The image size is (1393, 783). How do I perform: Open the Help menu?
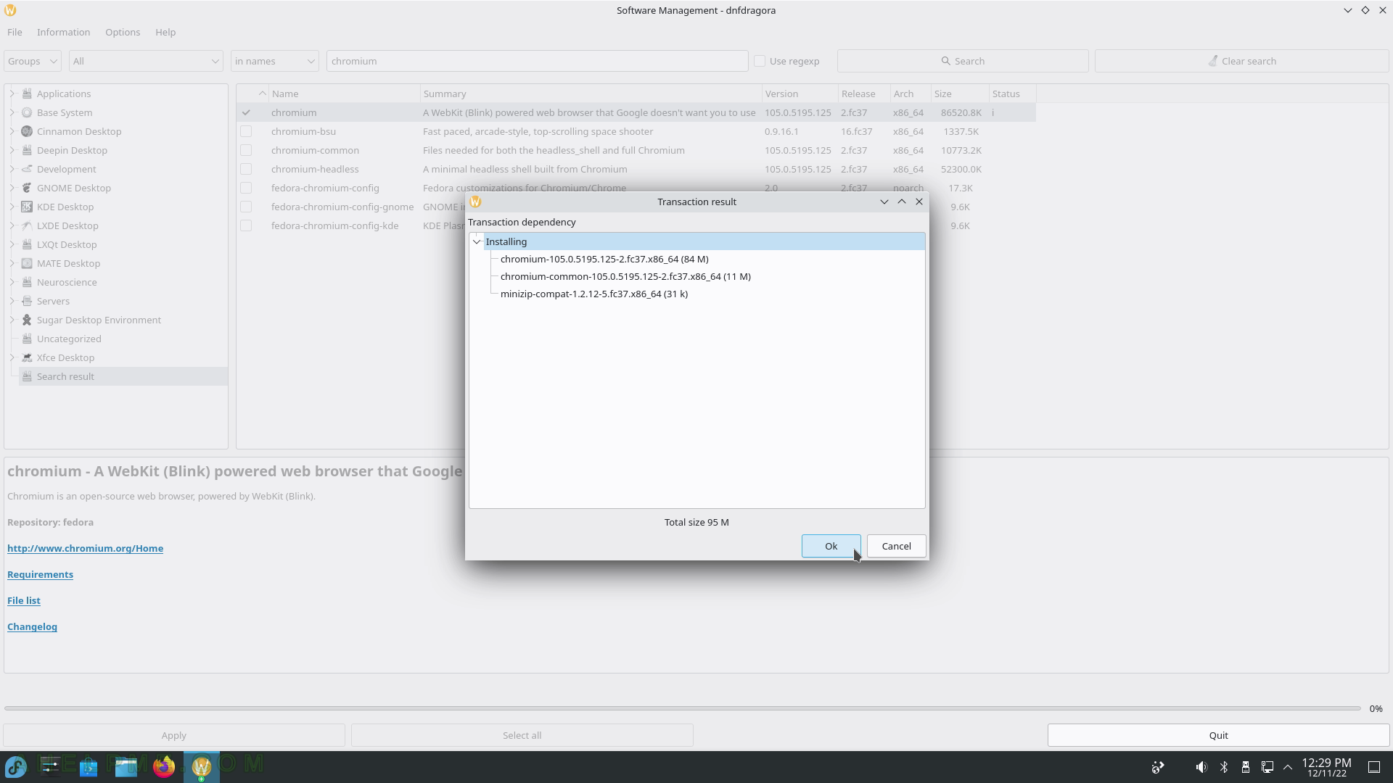pos(165,32)
